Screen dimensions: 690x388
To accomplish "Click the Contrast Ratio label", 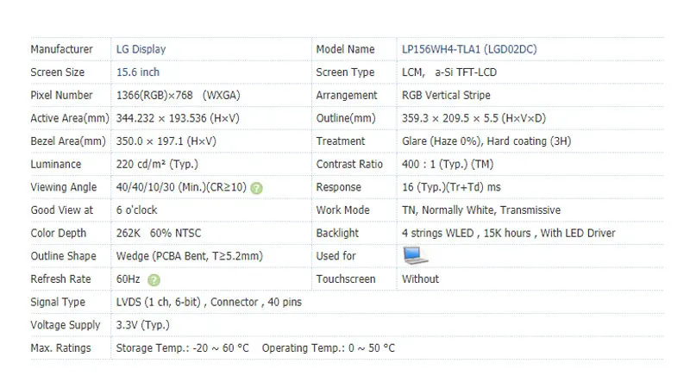I will 349,164.
